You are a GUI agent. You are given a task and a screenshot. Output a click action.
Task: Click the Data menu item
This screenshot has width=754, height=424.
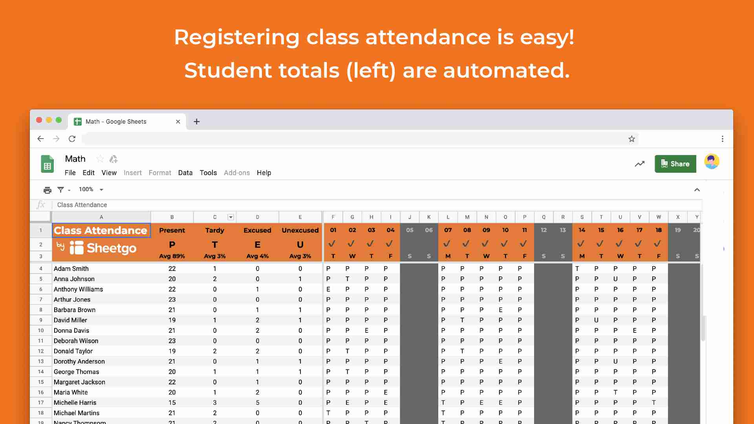coord(185,172)
